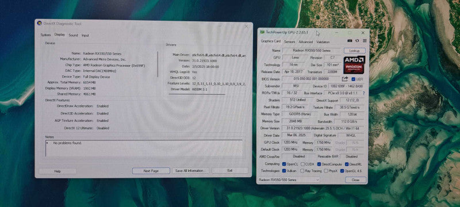The width and height of the screenshot is (460, 207).
Task: Click the Device ID field
Action: click(346, 86)
